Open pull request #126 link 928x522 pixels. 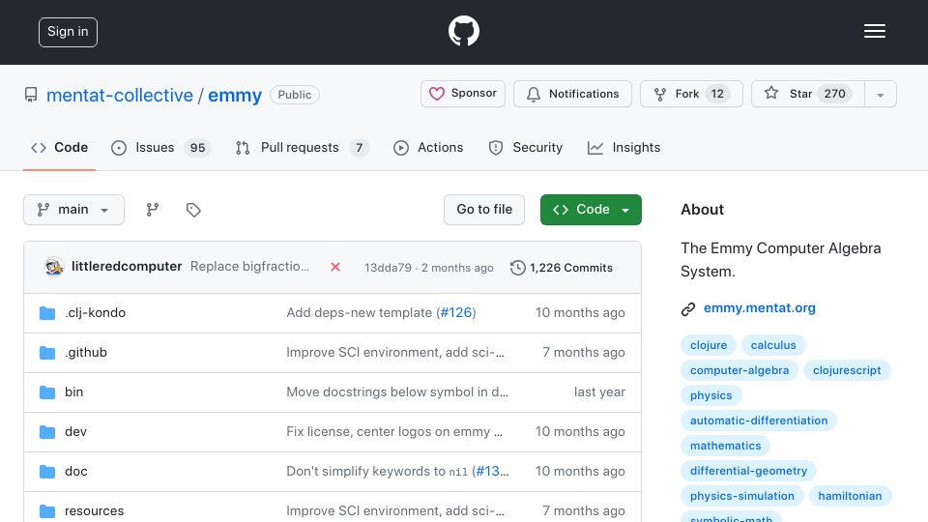point(456,312)
